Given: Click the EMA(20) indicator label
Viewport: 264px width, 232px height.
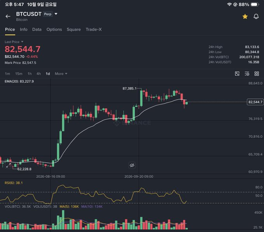Looking at the screenshot, I should pos(19,81).
